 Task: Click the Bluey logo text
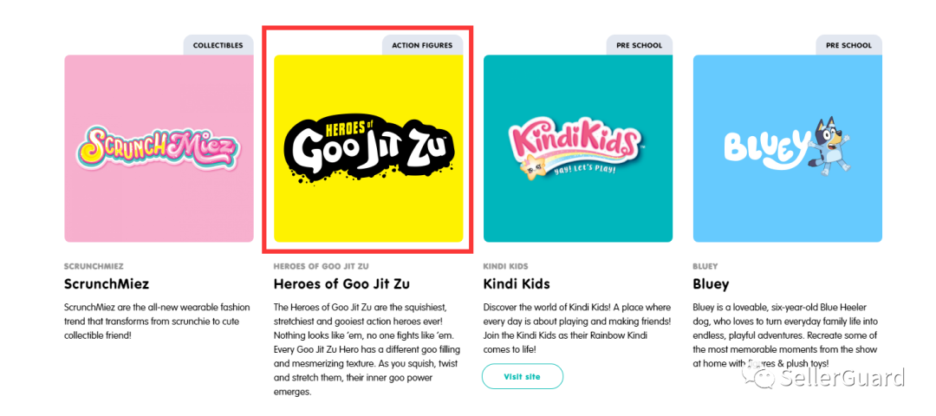click(760, 149)
